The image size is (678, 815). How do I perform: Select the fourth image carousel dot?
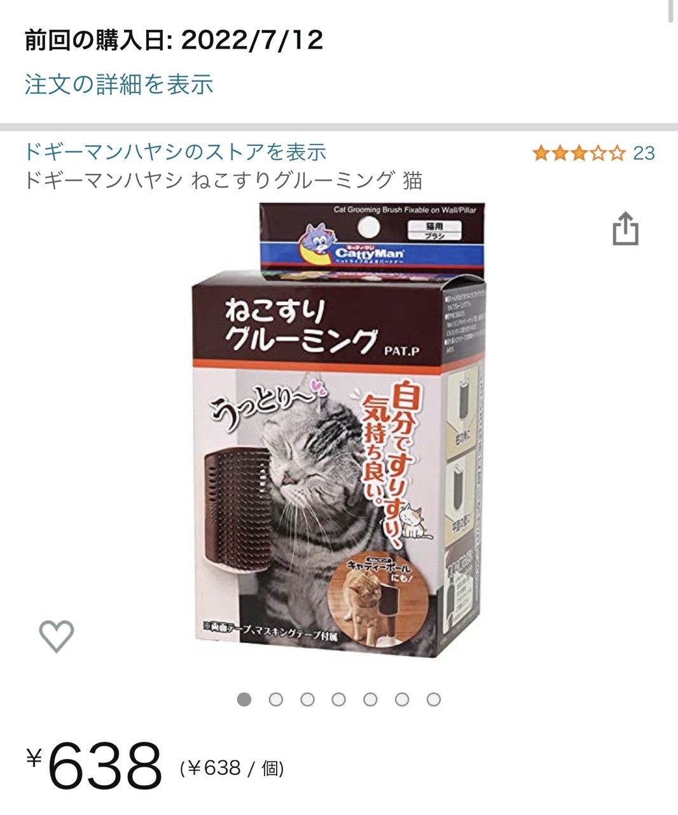(x=339, y=700)
